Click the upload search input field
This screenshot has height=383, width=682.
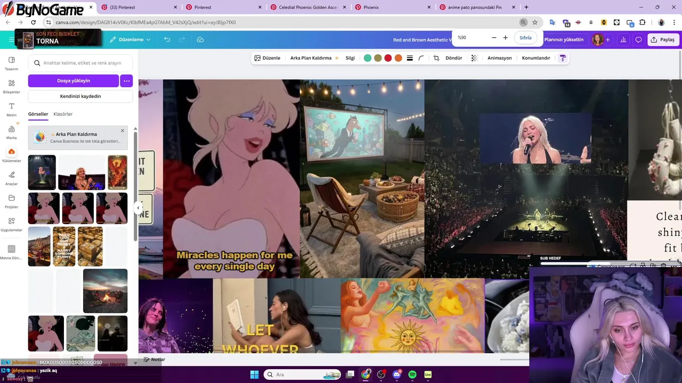pos(80,63)
